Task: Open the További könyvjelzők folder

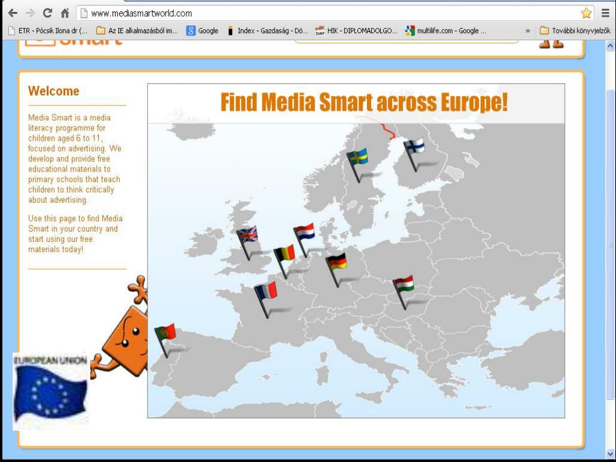Action: pyautogui.click(x=576, y=31)
